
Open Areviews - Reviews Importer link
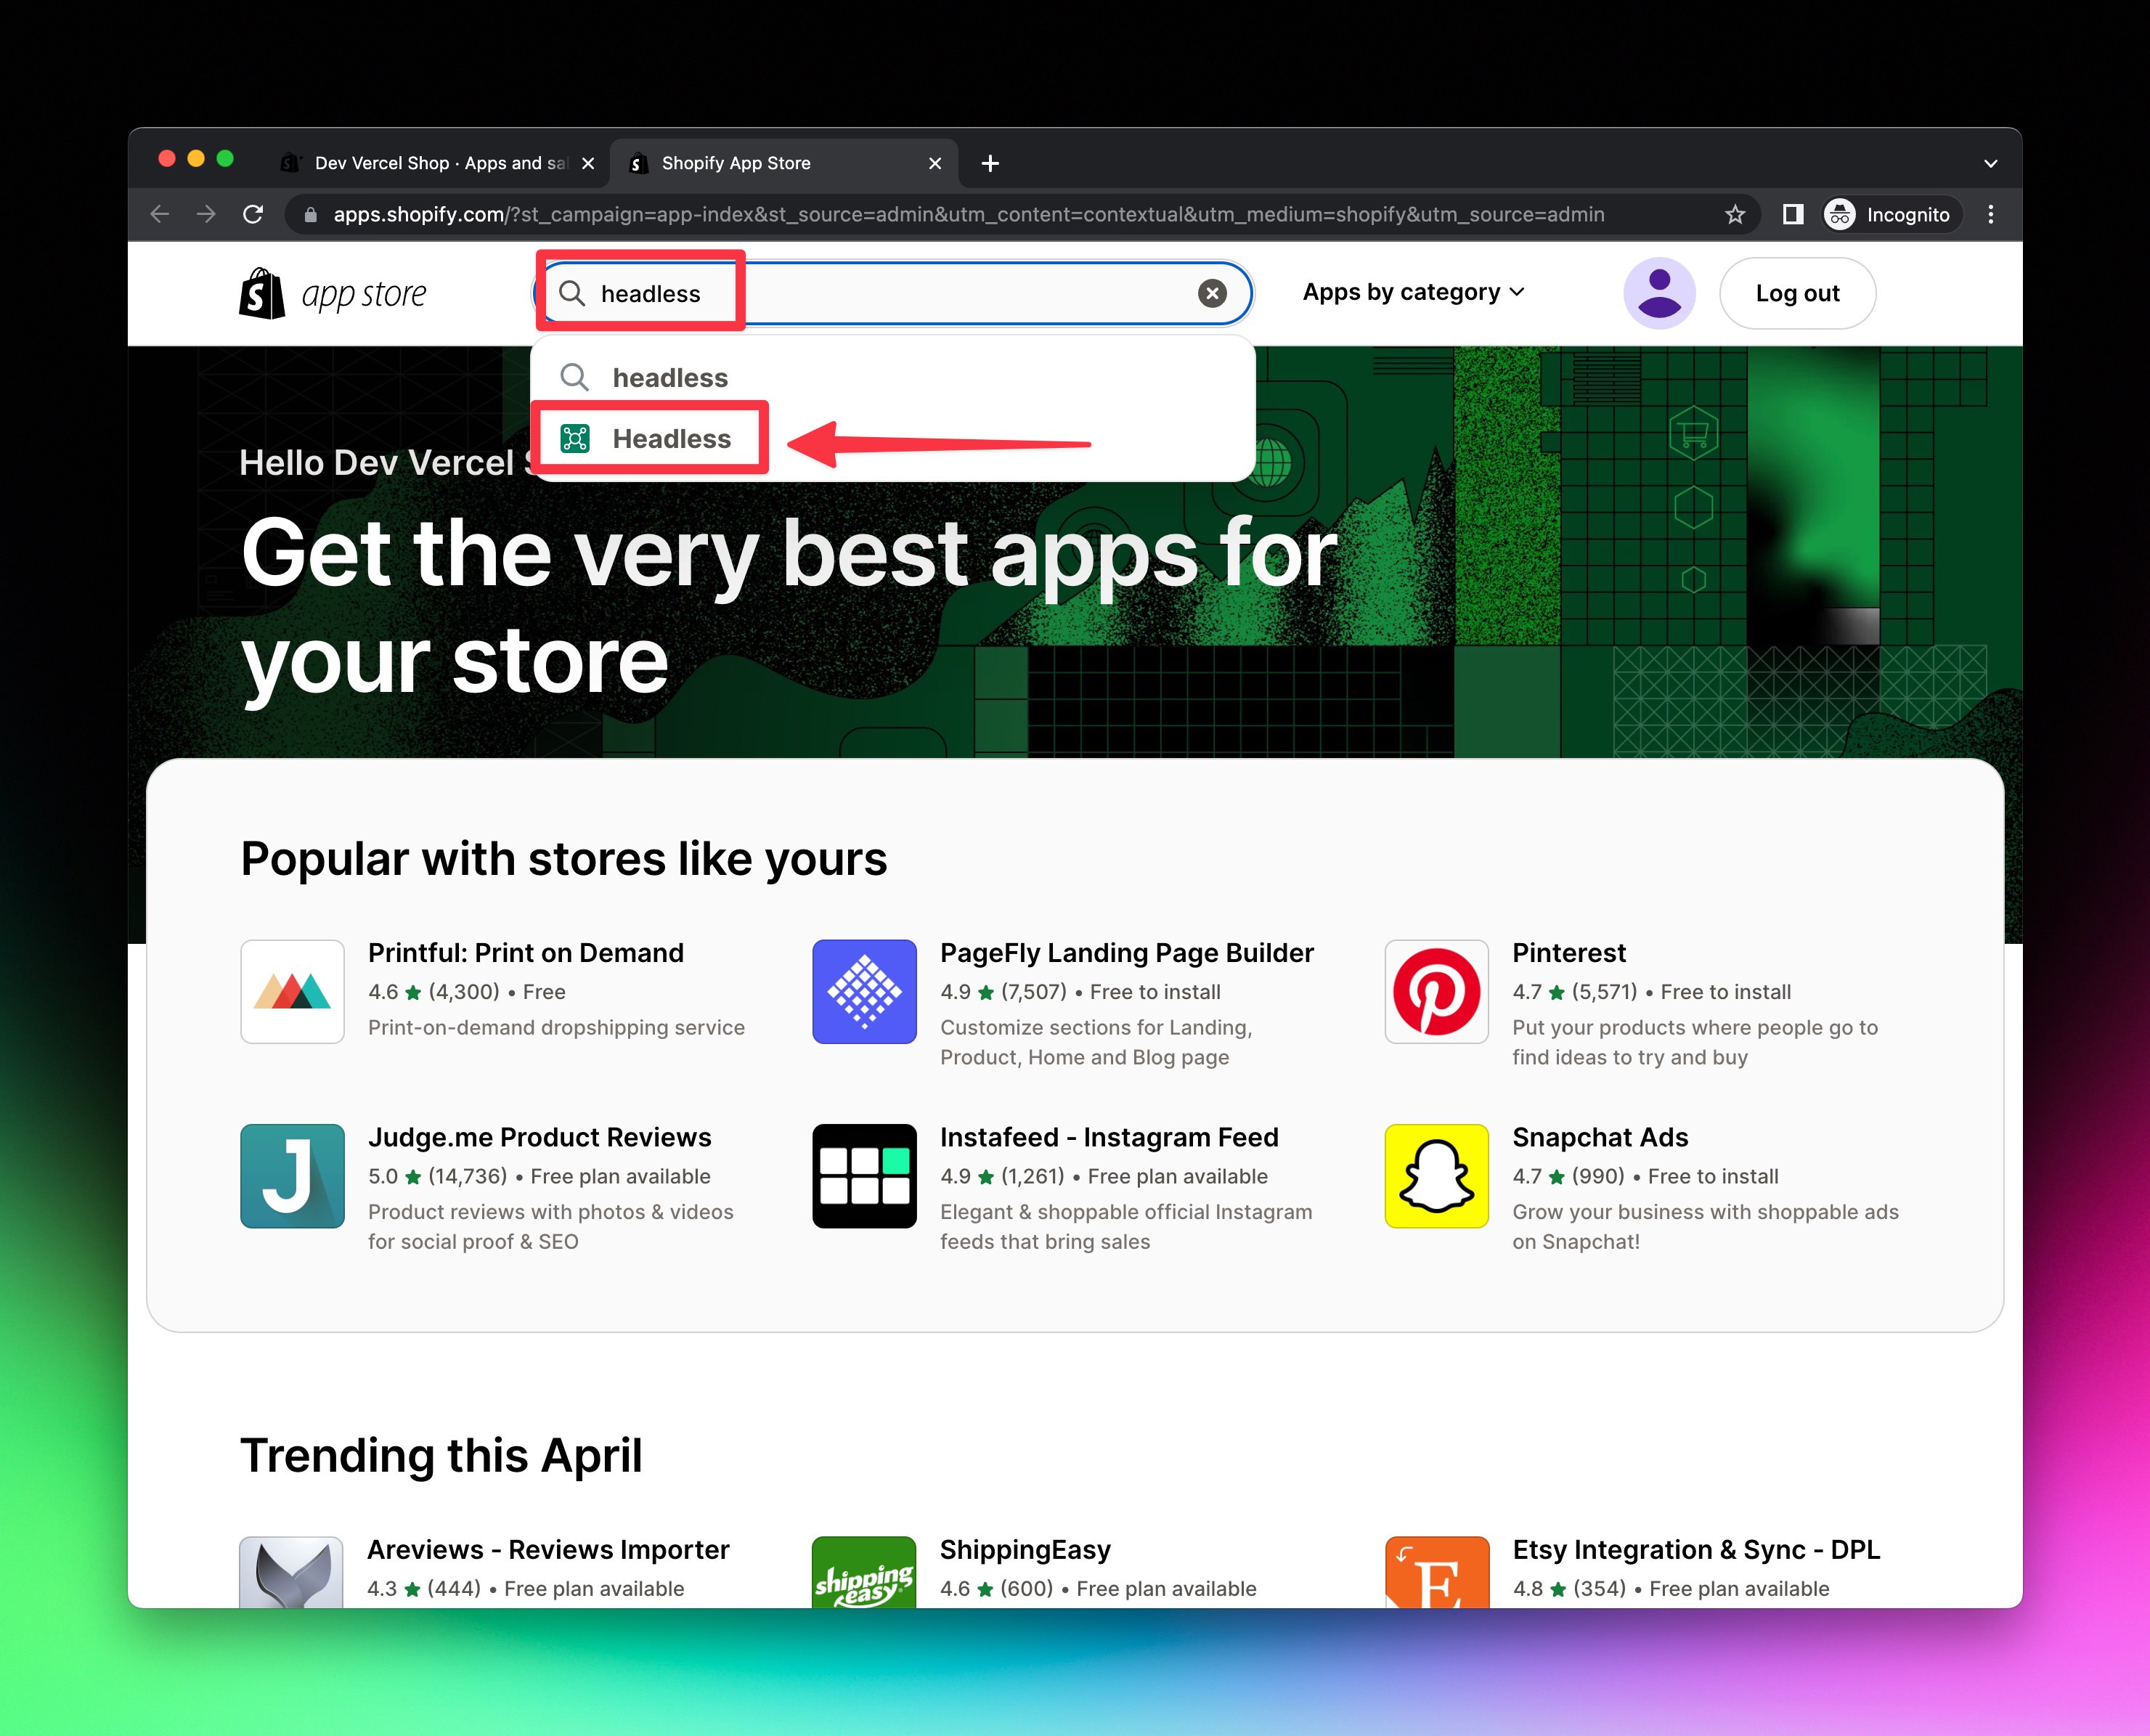548,1549
